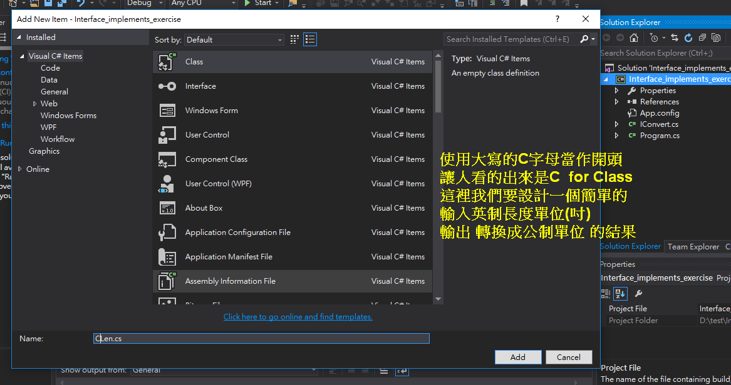Click the Add button
The width and height of the screenshot is (731, 385).
[518, 357]
